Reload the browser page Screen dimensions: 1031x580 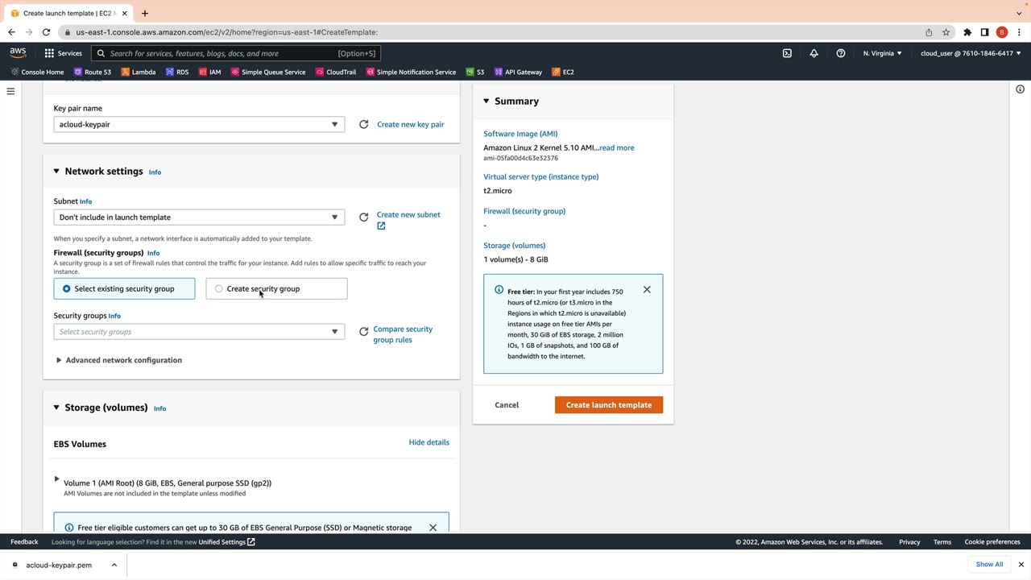pyautogui.click(x=46, y=32)
